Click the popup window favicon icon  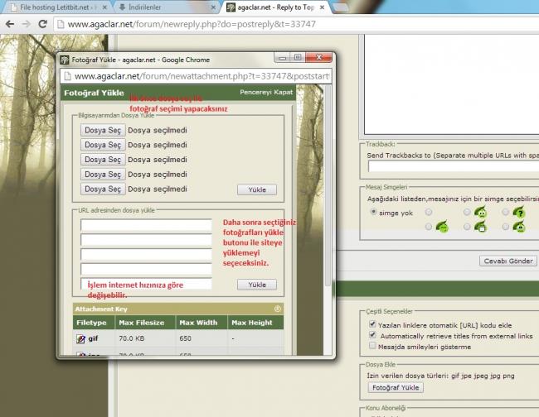(65, 60)
